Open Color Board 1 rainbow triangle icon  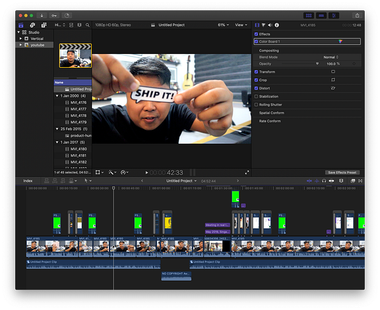(x=341, y=41)
